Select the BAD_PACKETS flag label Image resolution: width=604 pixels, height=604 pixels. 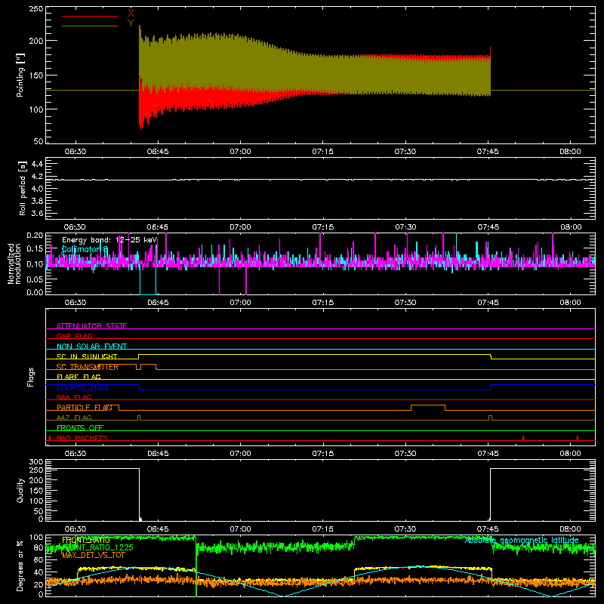coord(82,438)
